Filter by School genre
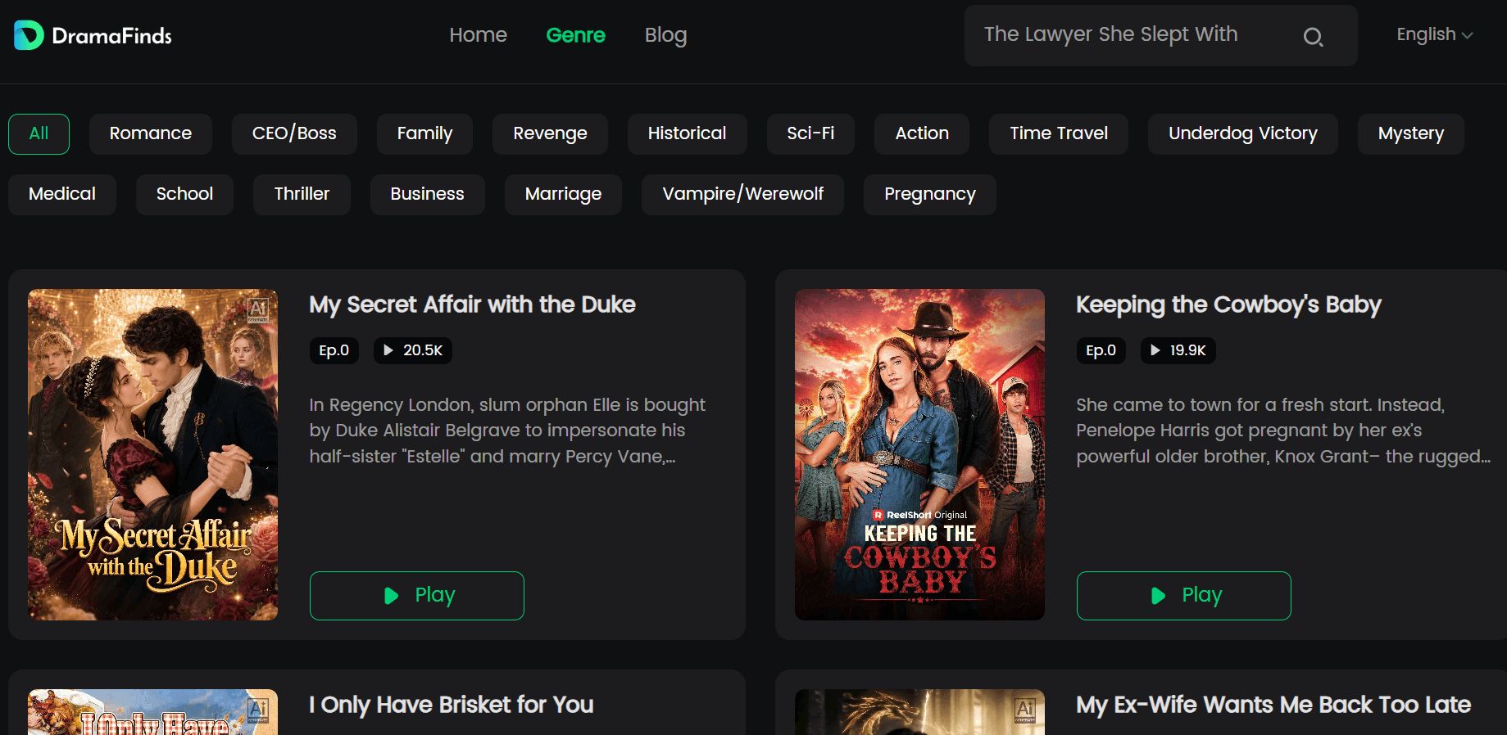1507x735 pixels. tap(184, 195)
